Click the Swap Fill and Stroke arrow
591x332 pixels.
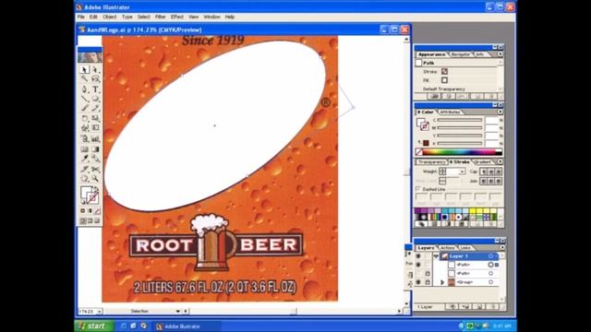pos(96,189)
